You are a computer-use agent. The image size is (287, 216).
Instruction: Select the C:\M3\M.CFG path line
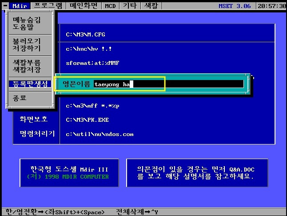click(x=85, y=34)
